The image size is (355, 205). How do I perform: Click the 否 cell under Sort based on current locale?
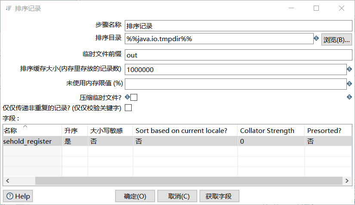(185, 141)
